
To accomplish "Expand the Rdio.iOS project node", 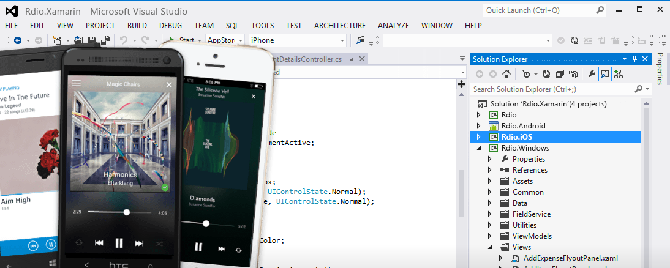I will click(x=478, y=137).
